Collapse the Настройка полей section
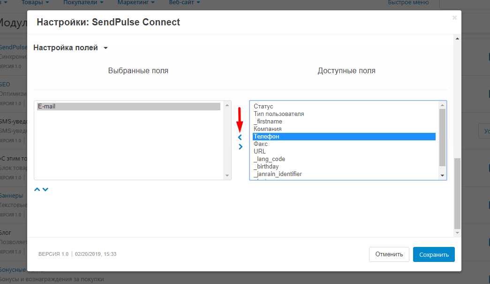This screenshot has width=490, height=284. click(70, 47)
